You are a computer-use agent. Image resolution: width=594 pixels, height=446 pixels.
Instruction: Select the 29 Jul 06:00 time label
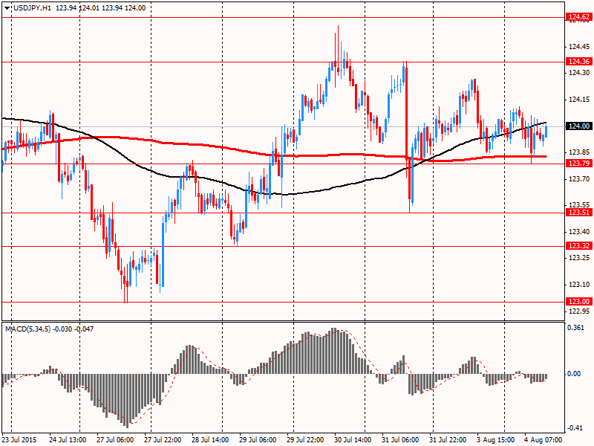[x=258, y=440]
